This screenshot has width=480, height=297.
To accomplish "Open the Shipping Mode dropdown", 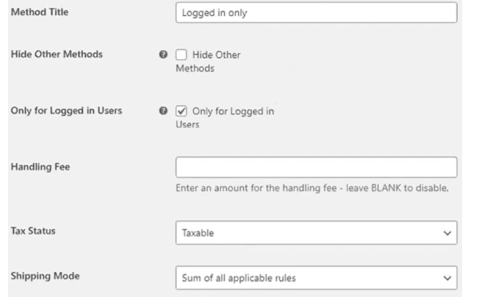I will [x=316, y=278].
